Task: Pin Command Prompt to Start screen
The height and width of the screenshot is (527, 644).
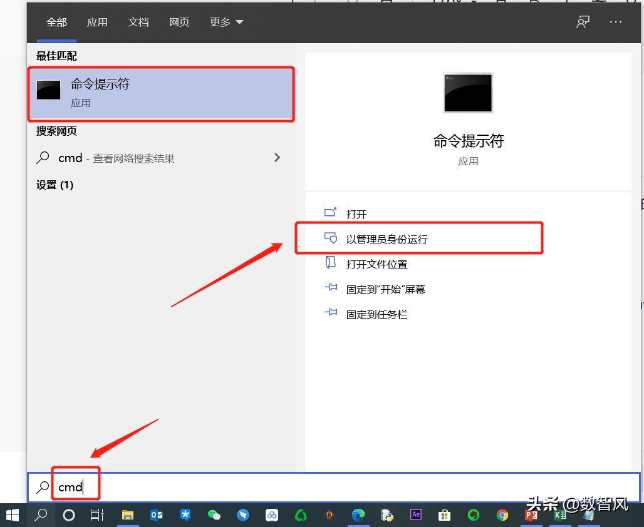Action: [x=385, y=289]
